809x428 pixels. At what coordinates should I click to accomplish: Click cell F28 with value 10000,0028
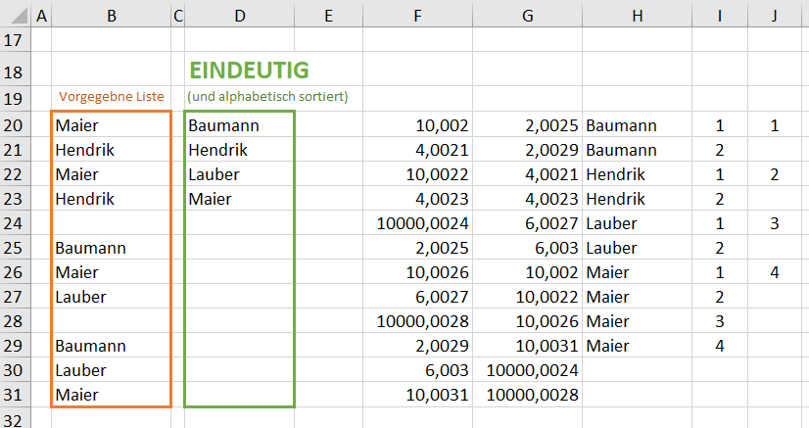(x=418, y=320)
